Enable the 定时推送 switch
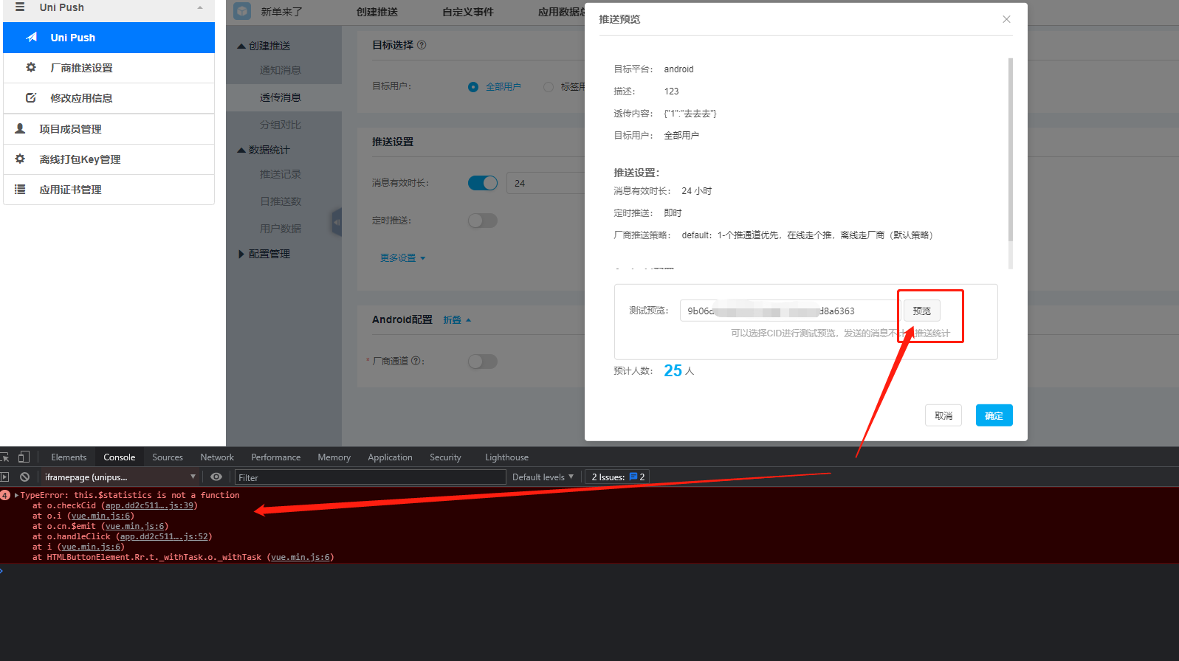1179x661 pixels. (x=483, y=221)
